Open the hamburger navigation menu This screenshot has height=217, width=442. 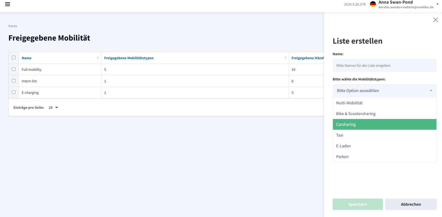tap(8, 4)
